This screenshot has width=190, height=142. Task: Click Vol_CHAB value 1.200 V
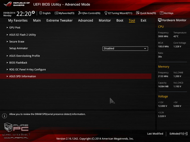[x=177, y=76]
